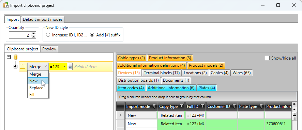Choose New from the import mode list

tap(38, 81)
